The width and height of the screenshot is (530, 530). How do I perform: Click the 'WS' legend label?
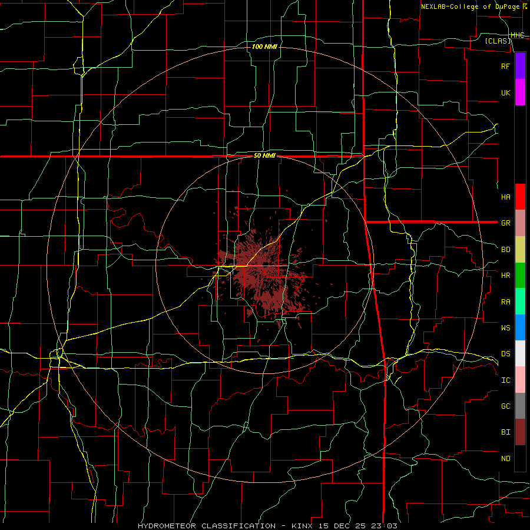(506, 327)
